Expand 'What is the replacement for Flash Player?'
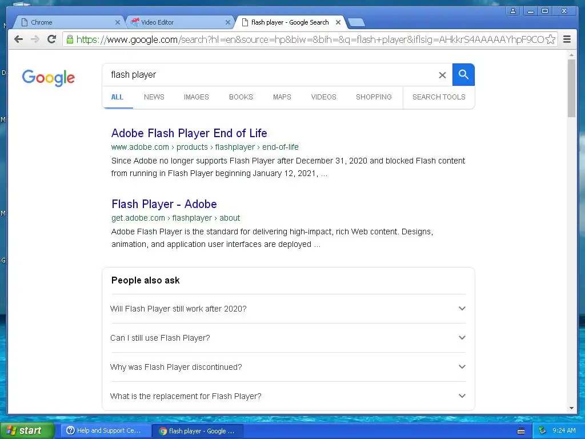The height and width of the screenshot is (439, 585). point(288,396)
